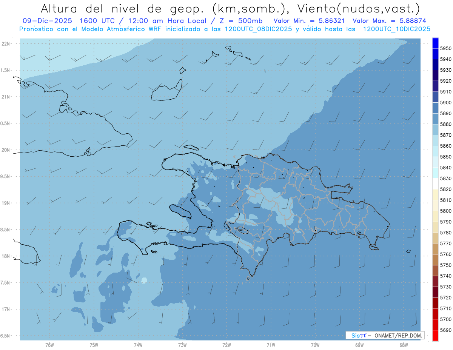Click the "5900" color scale value
Image resolution: width=453 pixels, height=350 pixels.
coord(446,102)
